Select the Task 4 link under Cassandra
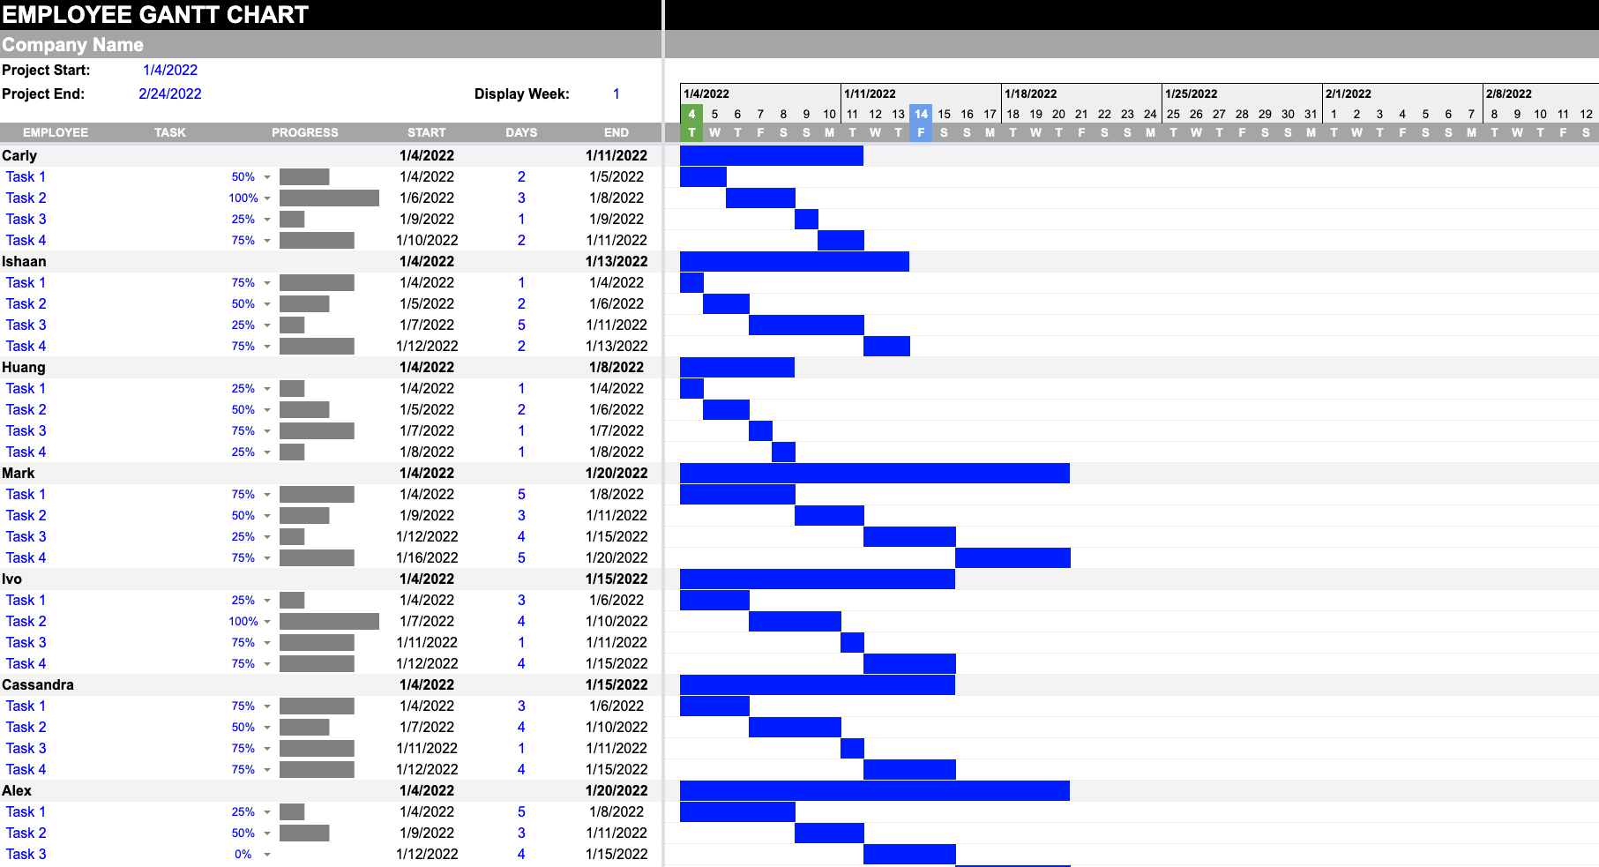The width and height of the screenshot is (1599, 867). (x=26, y=769)
